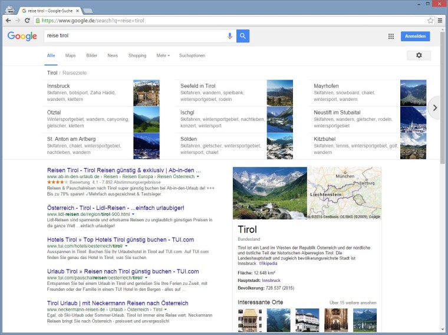The height and width of the screenshot is (335, 448).
Task: Click the Google logo
Action: click(x=22, y=36)
